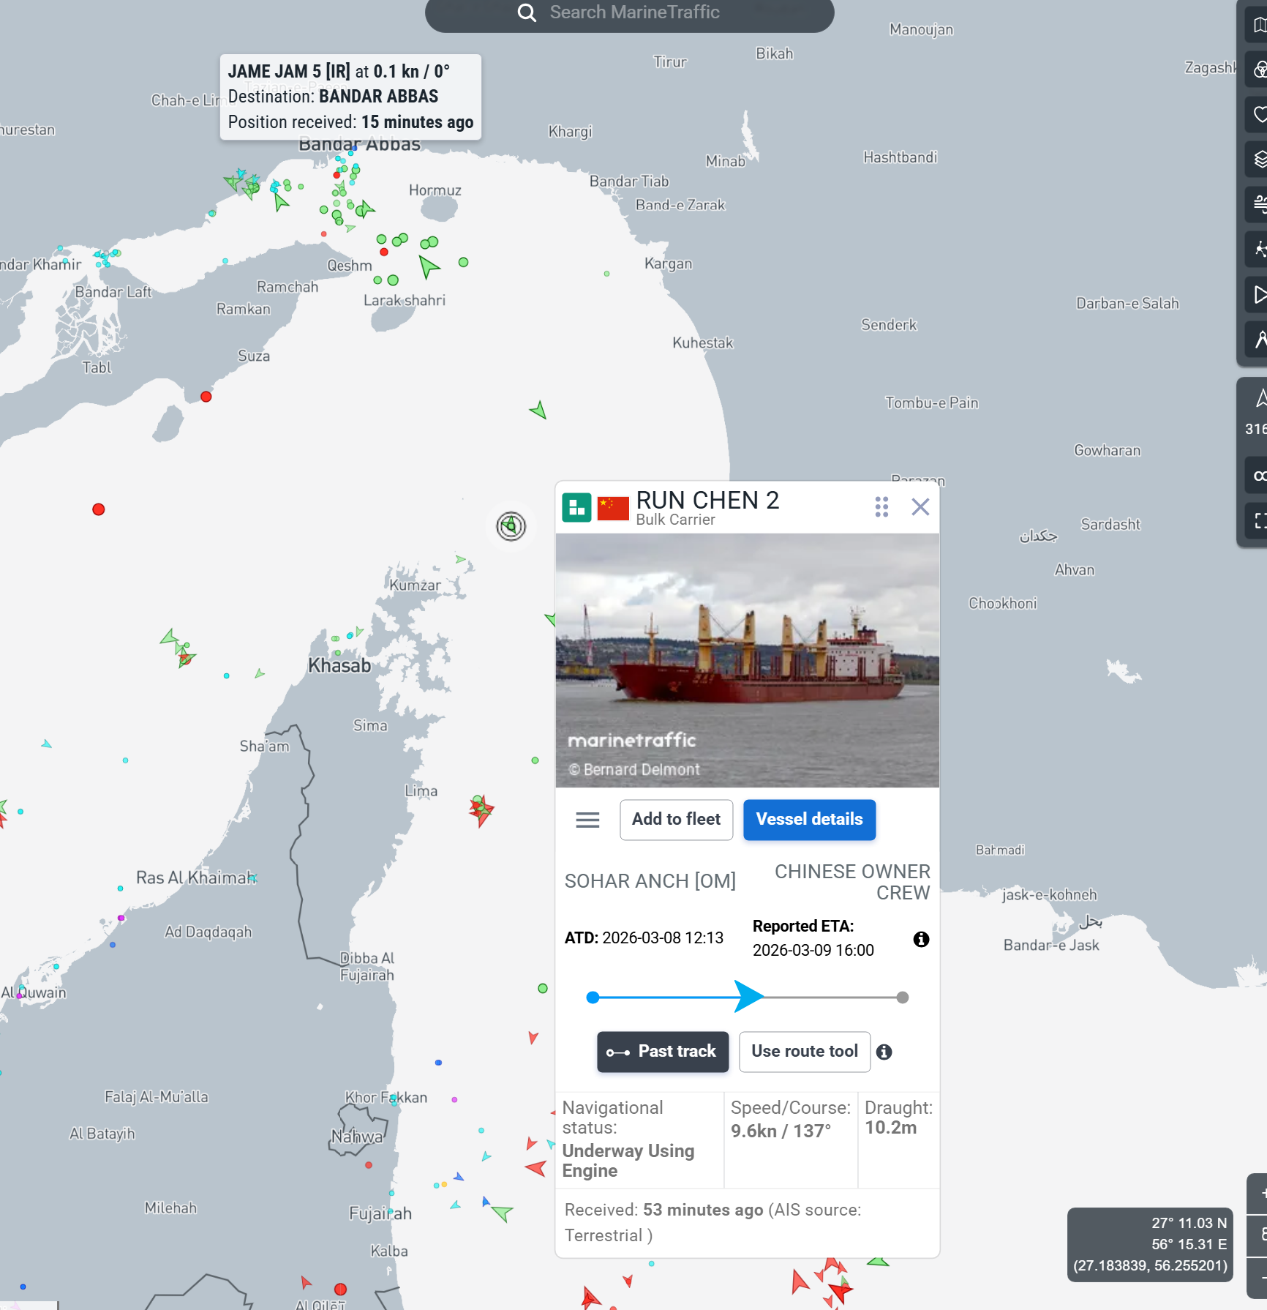Click the Underway Using Engine status
The image size is (1267, 1310).
click(x=628, y=1161)
